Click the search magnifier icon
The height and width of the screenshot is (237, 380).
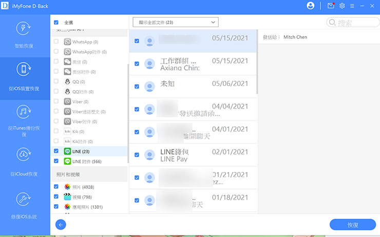(332, 23)
